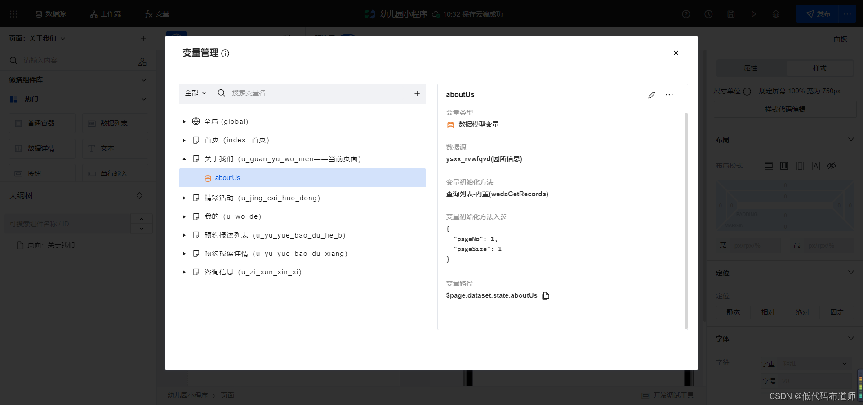Expand the 预约报读详情 tree node

184,254
